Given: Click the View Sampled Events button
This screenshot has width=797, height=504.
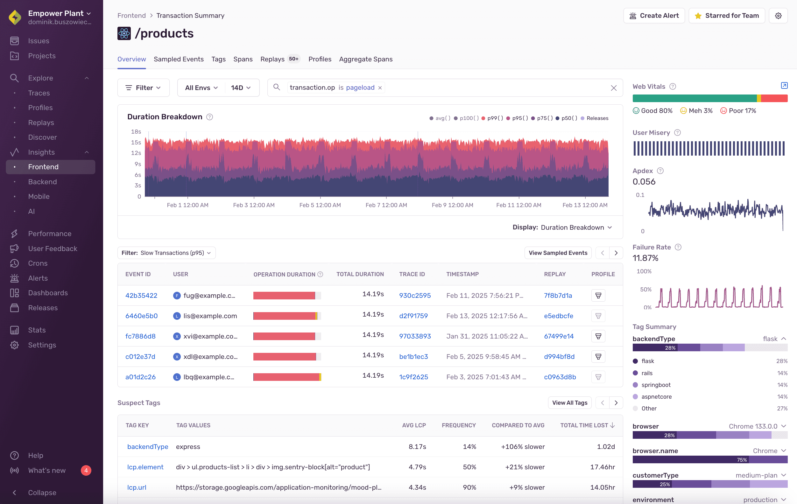Looking at the screenshot, I should pyautogui.click(x=557, y=253).
